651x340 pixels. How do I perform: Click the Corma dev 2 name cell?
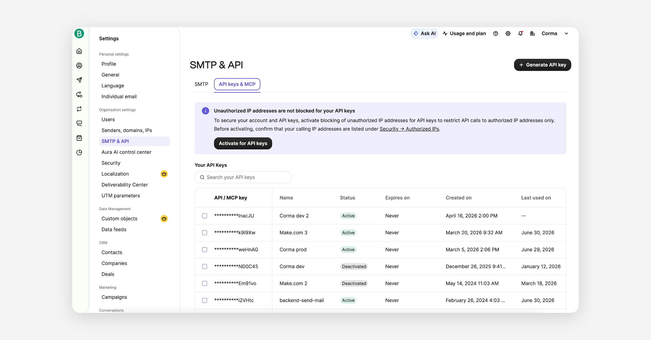point(294,216)
